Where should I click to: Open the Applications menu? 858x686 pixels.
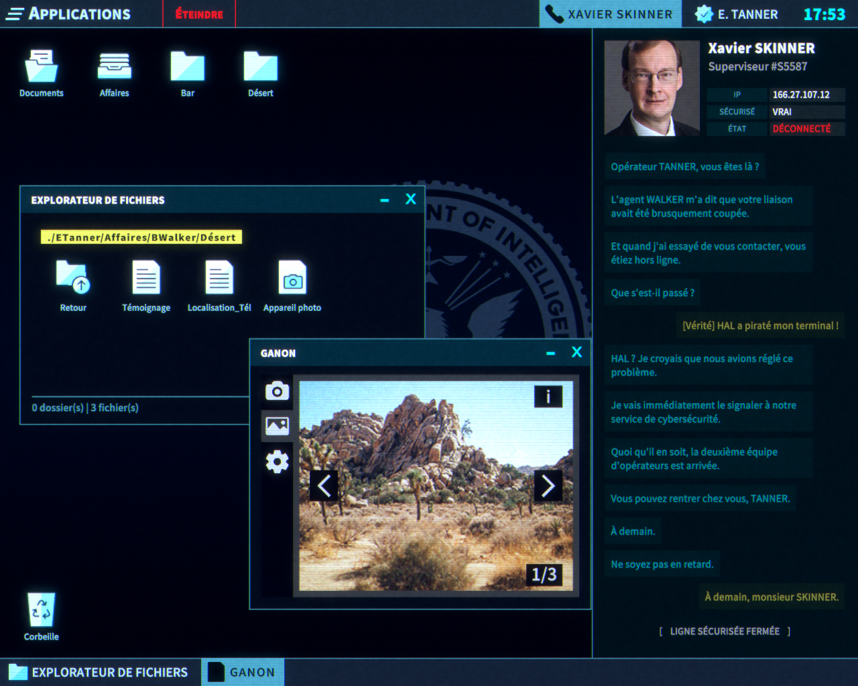point(69,14)
